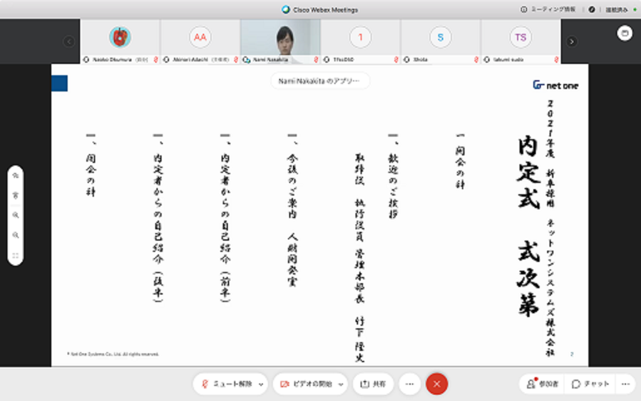Leave meeting with red X button
This screenshot has height=401, width=641.
tap(436, 384)
